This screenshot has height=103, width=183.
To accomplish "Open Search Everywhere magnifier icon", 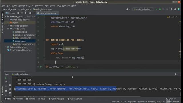I will pos(172,9).
